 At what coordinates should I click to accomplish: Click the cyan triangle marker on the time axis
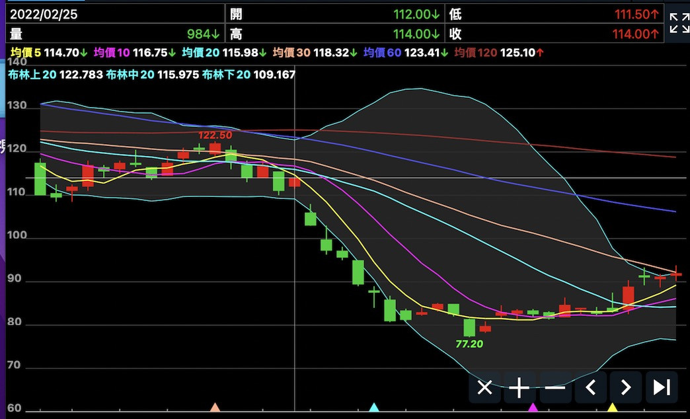tap(374, 407)
